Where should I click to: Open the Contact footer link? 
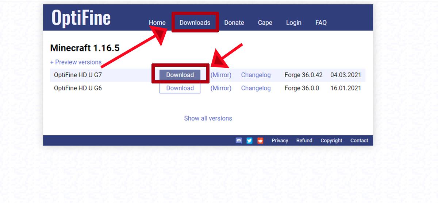(359, 140)
